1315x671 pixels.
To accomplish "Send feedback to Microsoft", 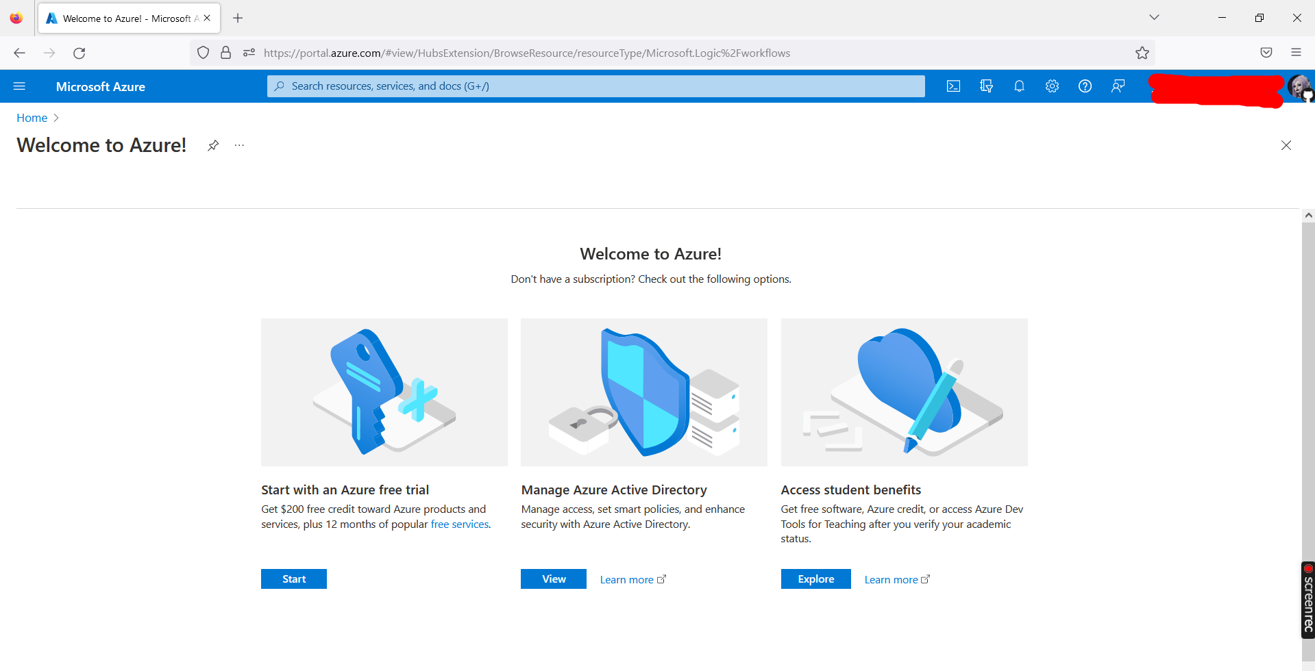I will coord(1118,86).
